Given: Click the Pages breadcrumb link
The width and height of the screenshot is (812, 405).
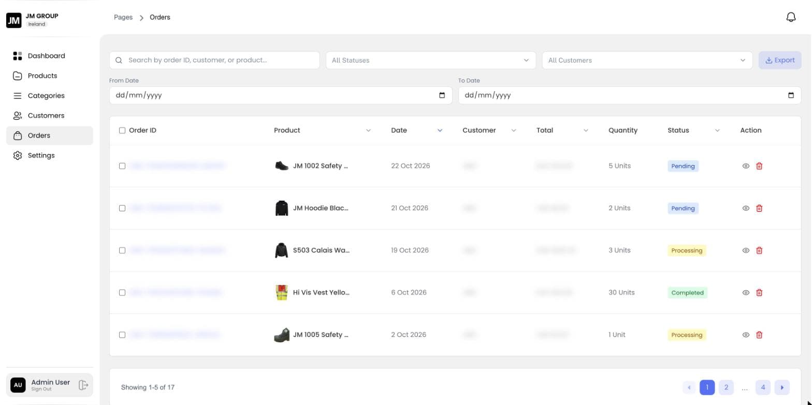Looking at the screenshot, I should (x=123, y=17).
